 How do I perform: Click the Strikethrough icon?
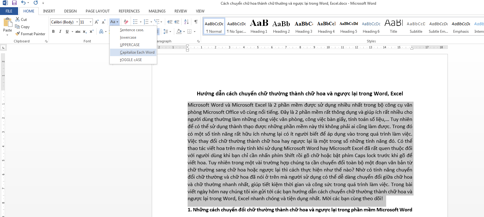pos(77,31)
